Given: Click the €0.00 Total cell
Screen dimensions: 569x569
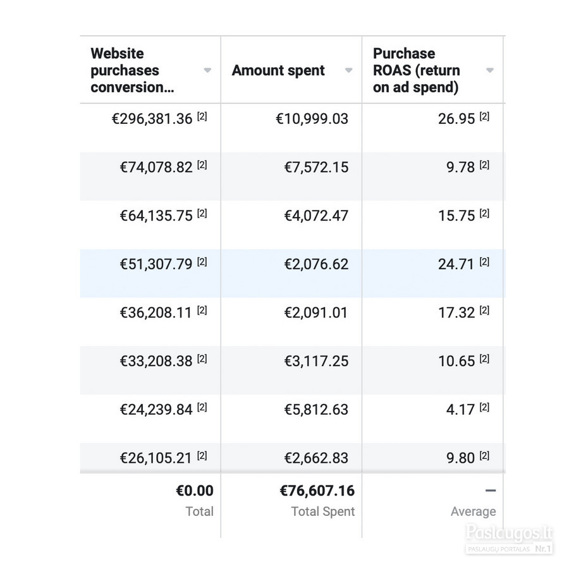Looking at the screenshot, I should pyautogui.click(x=195, y=491).
